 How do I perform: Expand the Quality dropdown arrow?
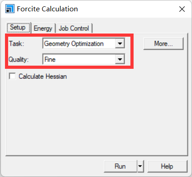tap(120, 59)
